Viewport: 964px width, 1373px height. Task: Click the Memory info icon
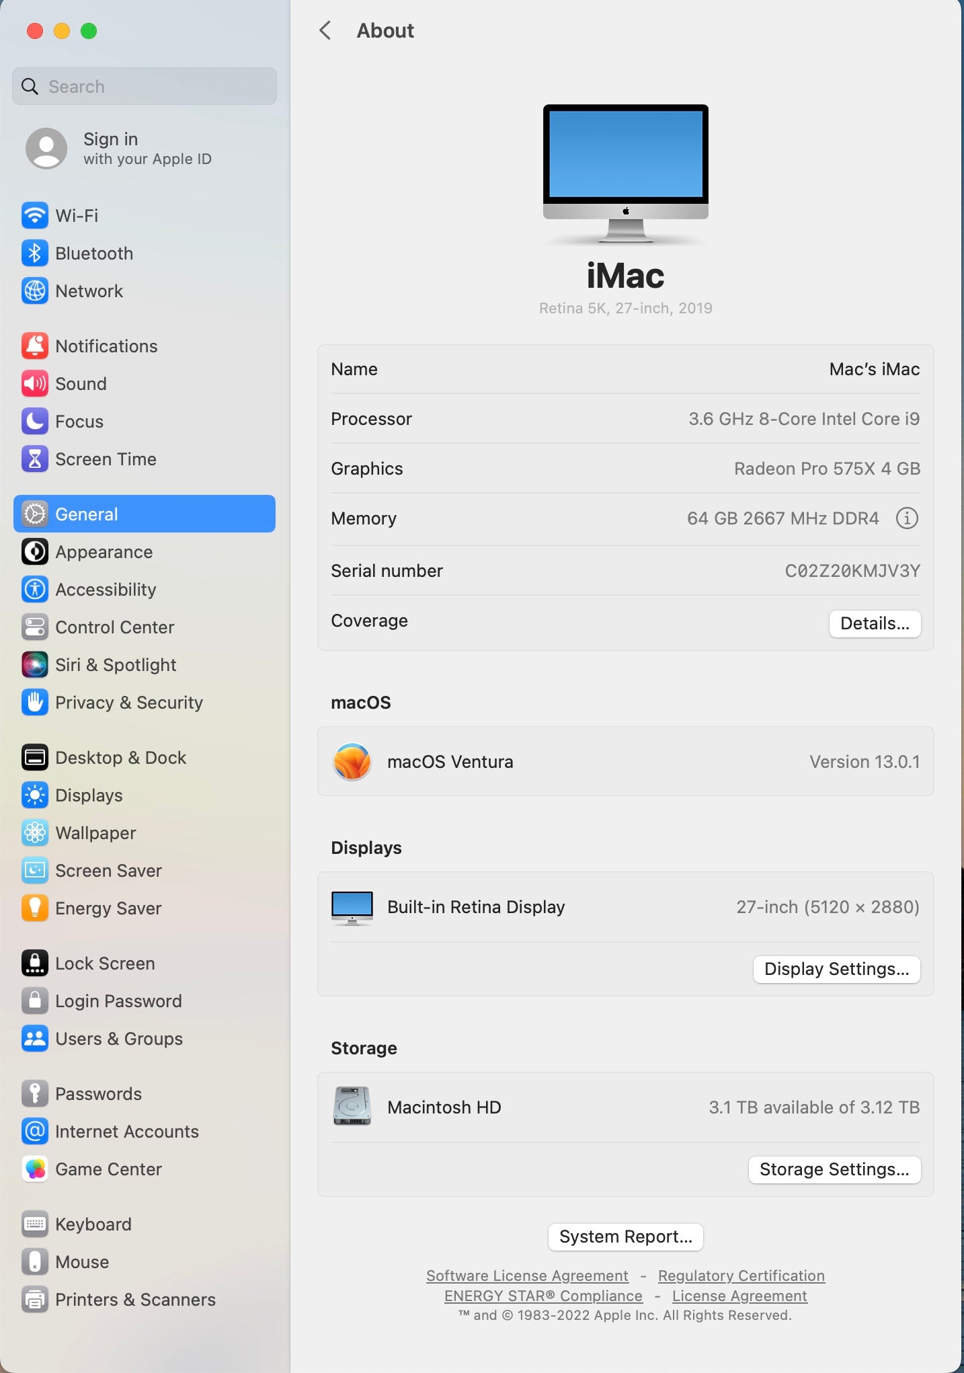pyautogui.click(x=907, y=518)
